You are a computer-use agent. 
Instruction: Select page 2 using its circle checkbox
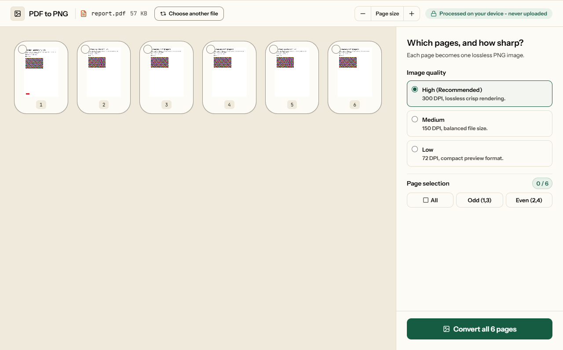(x=85, y=49)
